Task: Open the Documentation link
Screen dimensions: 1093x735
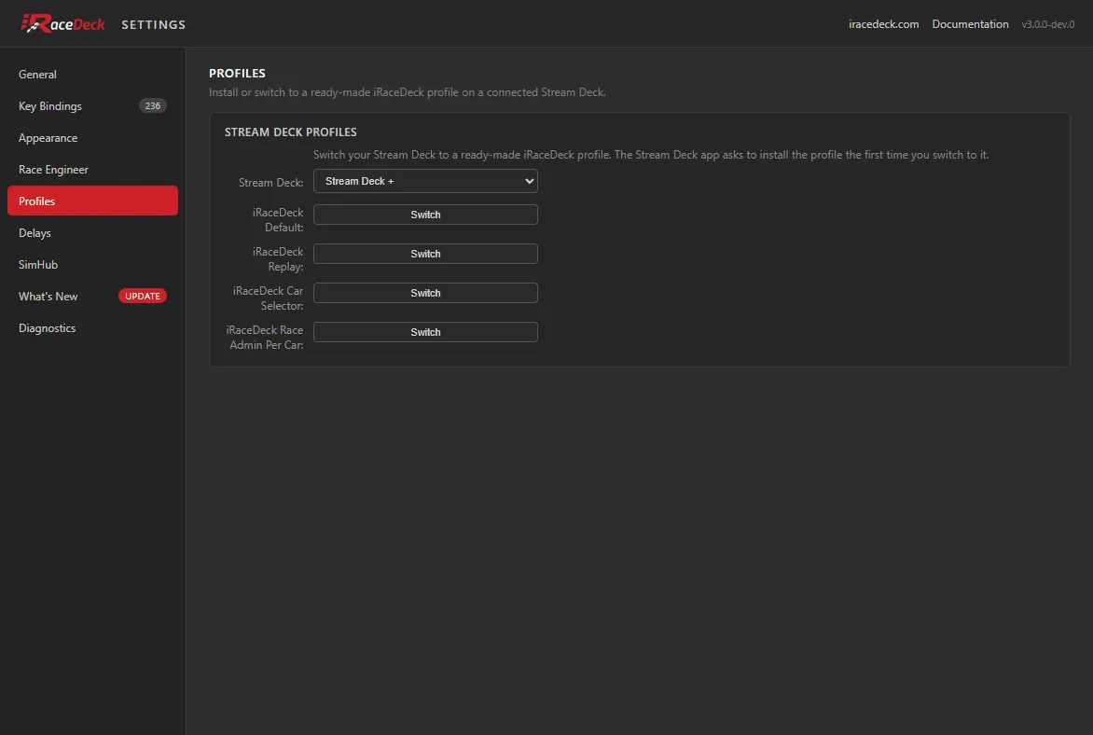Action: click(970, 24)
